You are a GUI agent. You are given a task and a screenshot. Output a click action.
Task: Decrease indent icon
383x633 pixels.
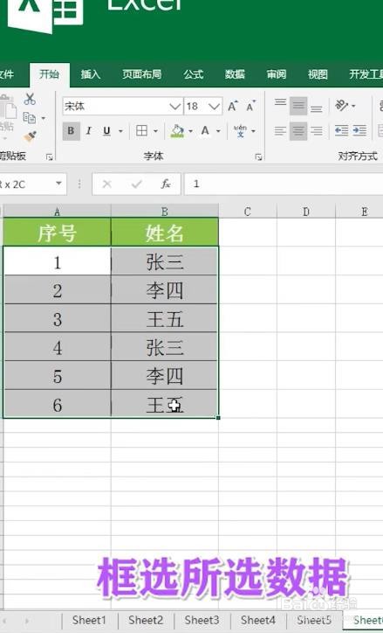click(x=341, y=131)
